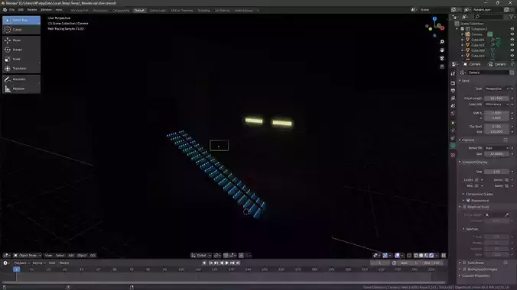Select the Cursor tool
Image resolution: width=517 pixels, height=290 pixels.
coord(21,30)
